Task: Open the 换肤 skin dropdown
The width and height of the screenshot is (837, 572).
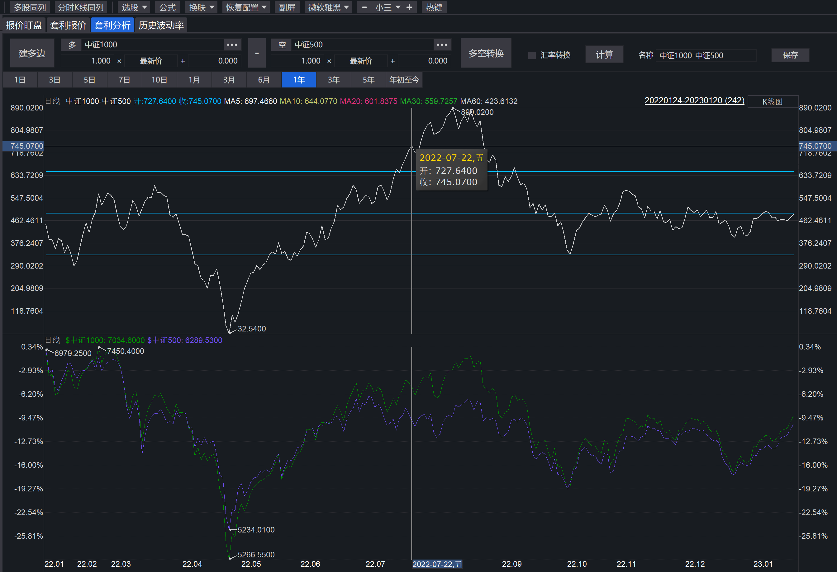Action: pos(201,7)
